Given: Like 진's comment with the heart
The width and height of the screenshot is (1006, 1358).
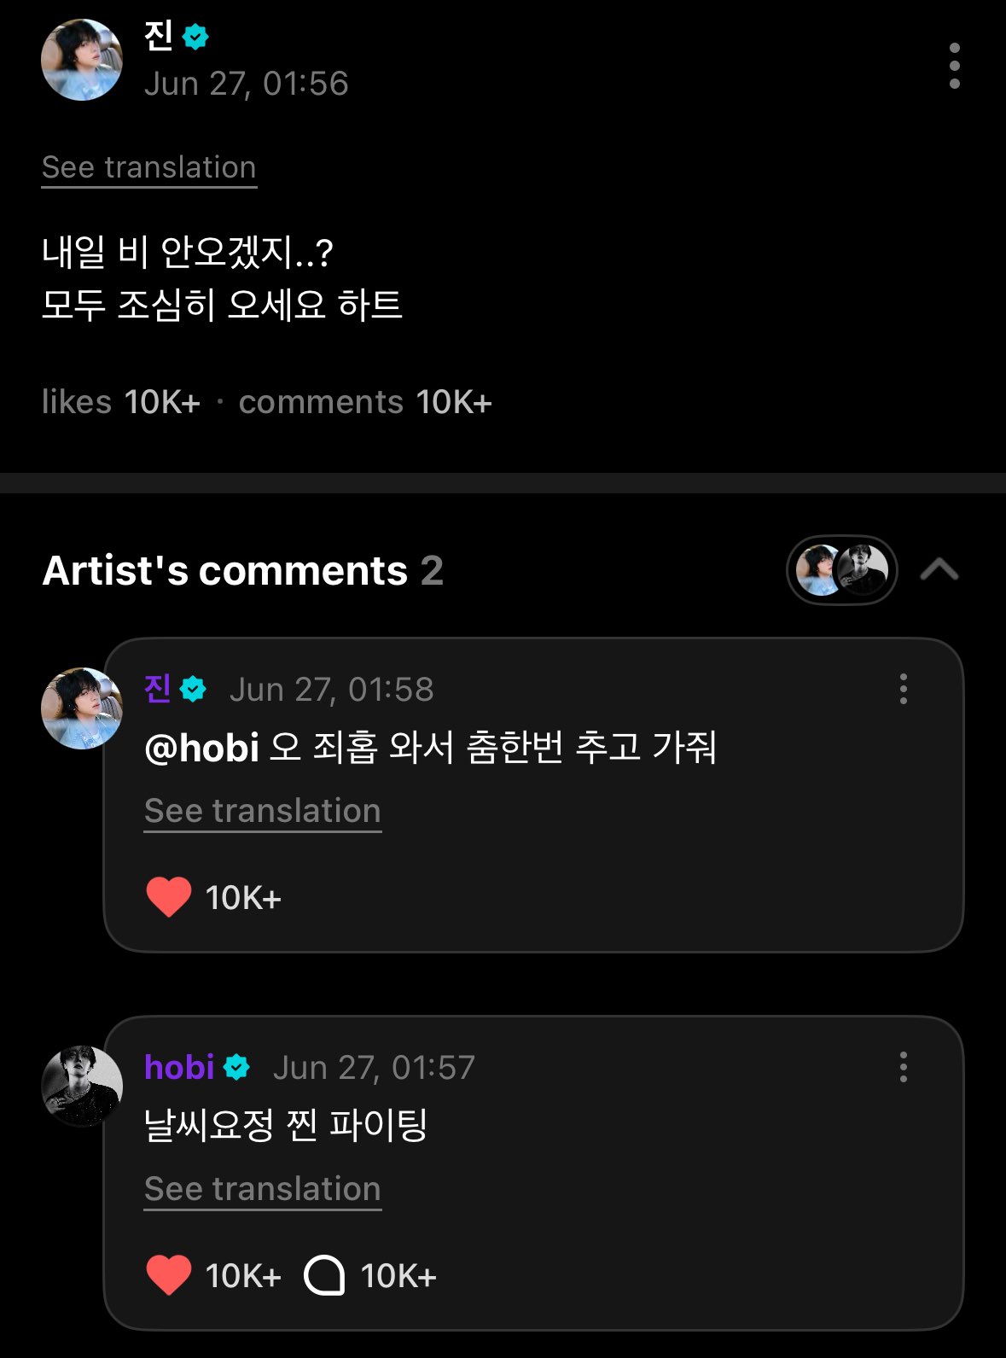Looking at the screenshot, I should tap(169, 897).
